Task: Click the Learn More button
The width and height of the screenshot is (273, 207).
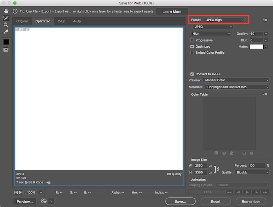Action: pos(172,12)
